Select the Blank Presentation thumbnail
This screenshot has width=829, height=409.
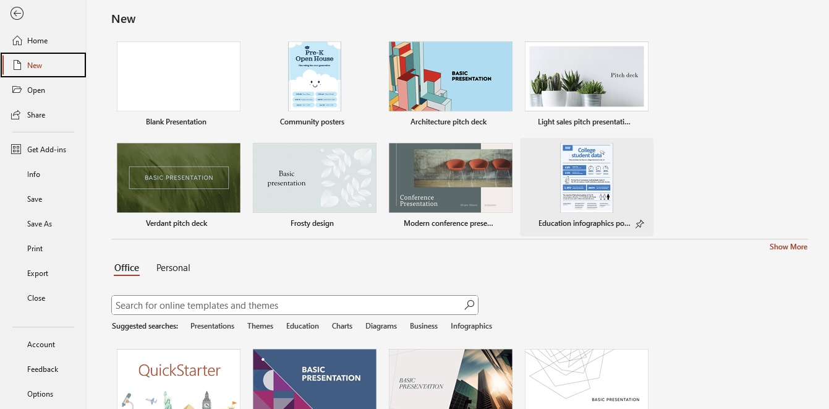(x=179, y=76)
